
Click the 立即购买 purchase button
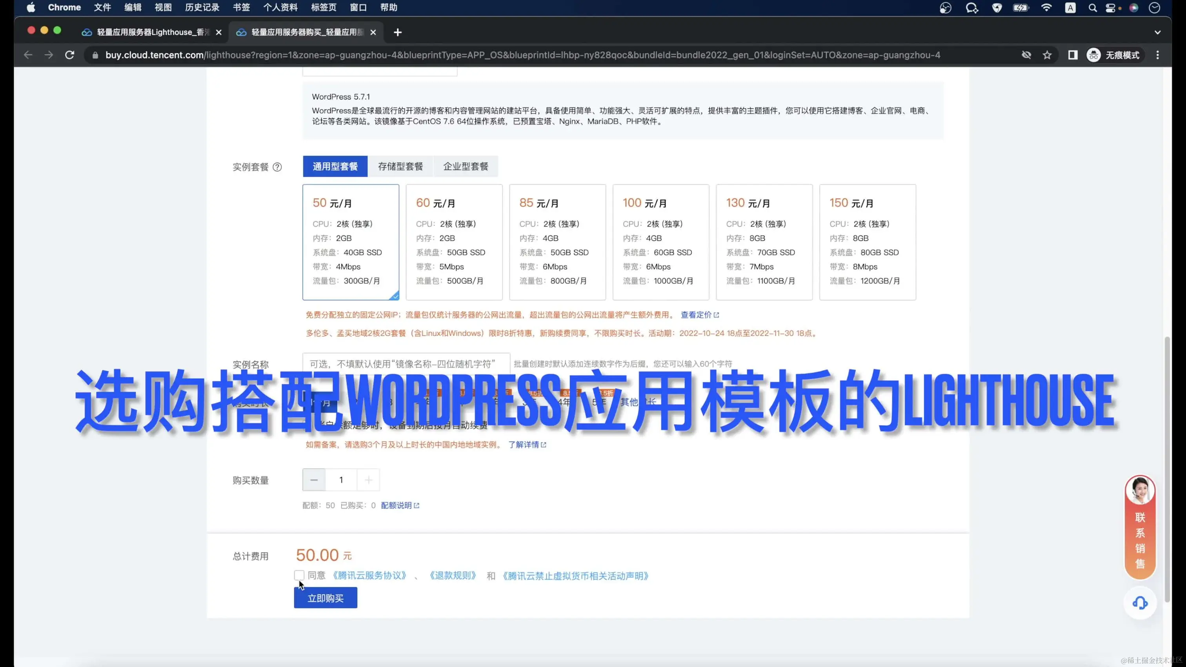tap(325, 598)
